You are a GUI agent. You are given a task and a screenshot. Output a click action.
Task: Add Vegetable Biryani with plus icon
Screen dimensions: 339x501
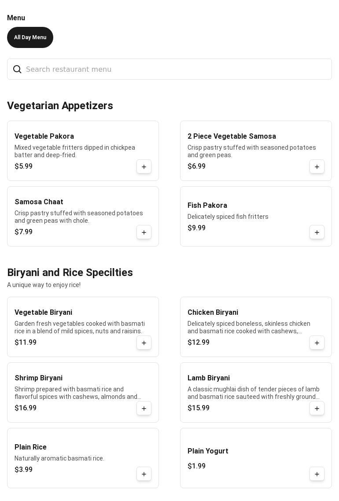click(x=144, y=343)
